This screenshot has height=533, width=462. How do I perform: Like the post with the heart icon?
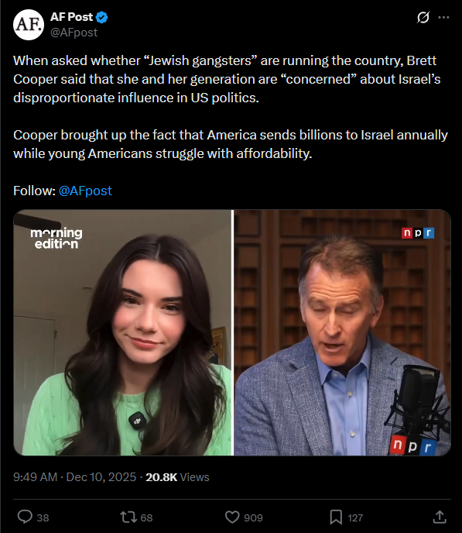232,518
